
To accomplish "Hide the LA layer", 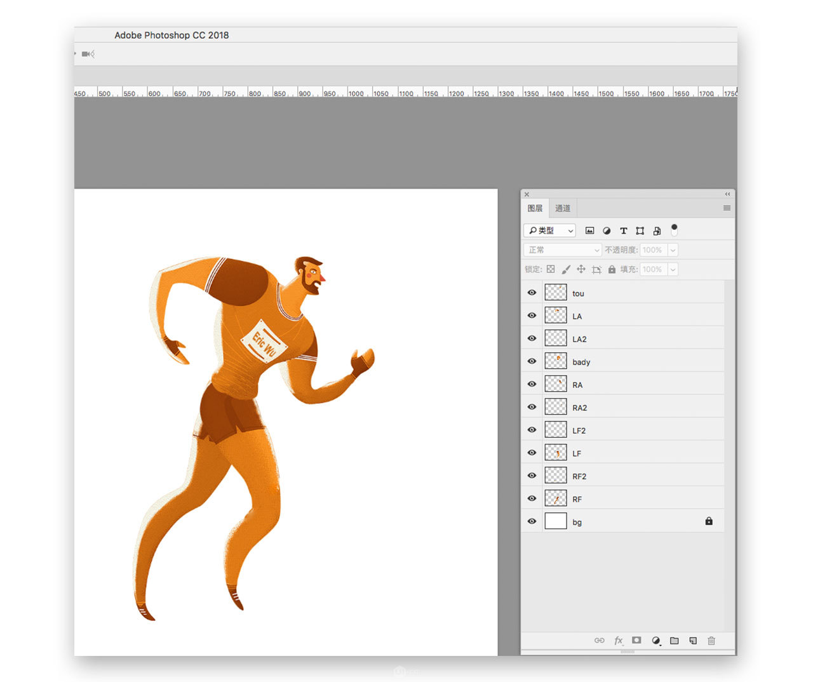I will point(532,316).
